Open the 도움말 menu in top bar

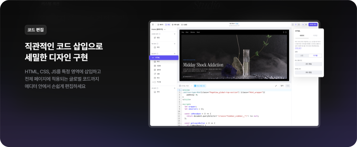184,24
